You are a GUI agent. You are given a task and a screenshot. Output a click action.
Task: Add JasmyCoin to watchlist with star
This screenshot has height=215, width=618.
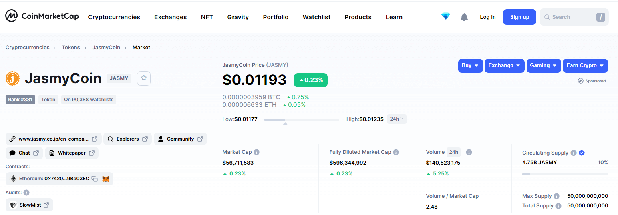pyautogui.click(x=143, y=78)
